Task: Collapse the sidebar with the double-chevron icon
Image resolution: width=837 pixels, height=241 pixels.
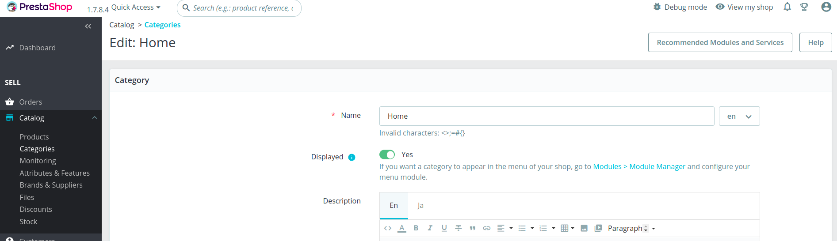Action: click(88, 26)
